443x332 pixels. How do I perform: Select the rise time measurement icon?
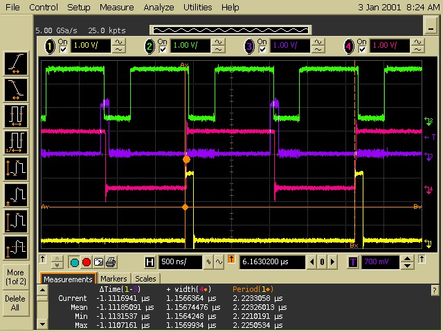click(x=15, y=63)
